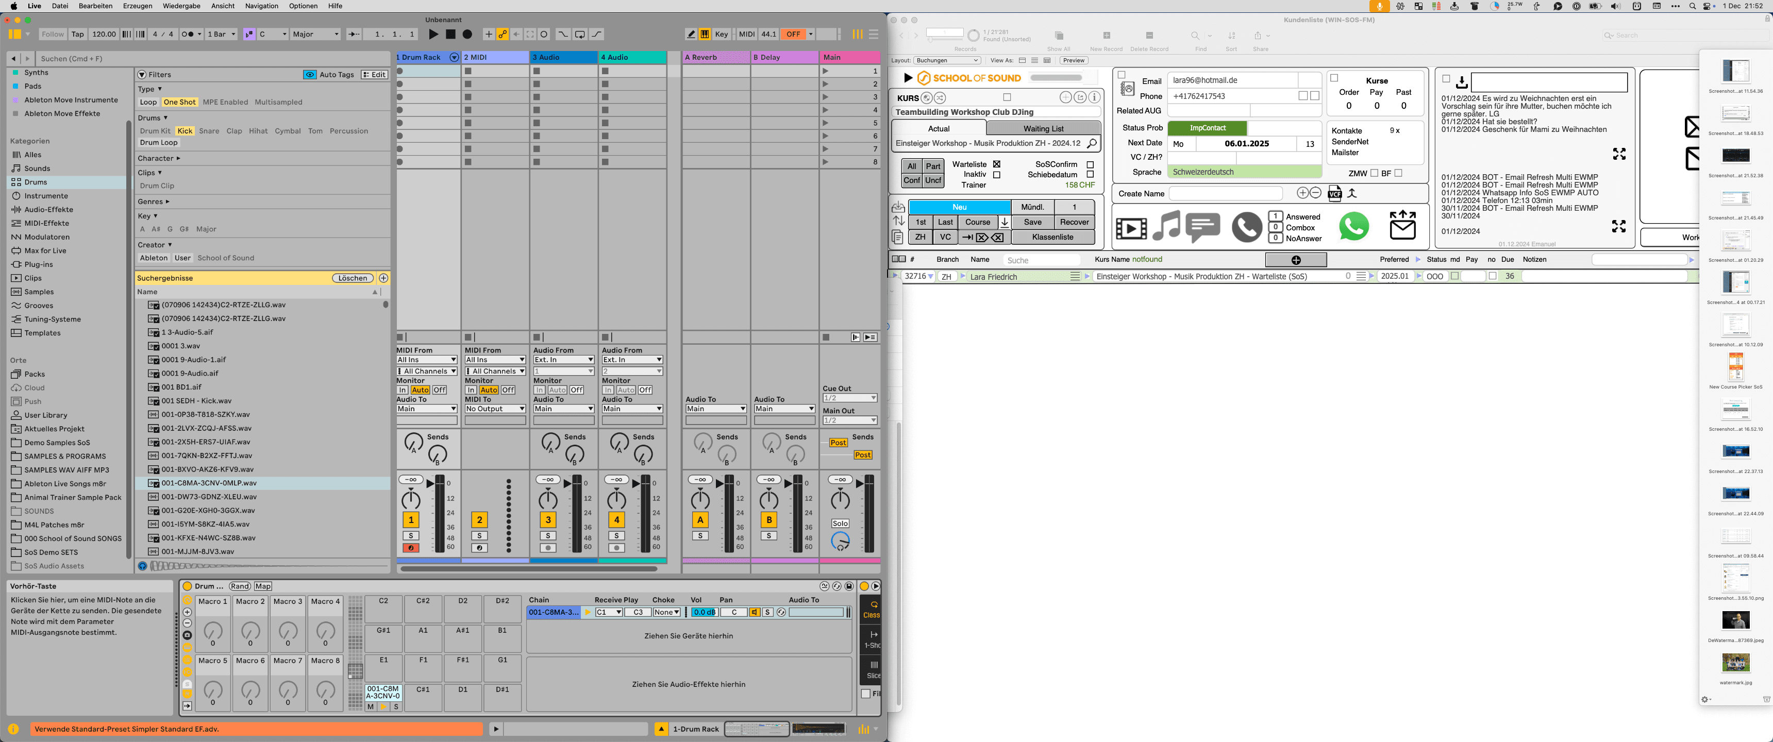The width and height of the screenshot is (1773, 742).
Task: Click the send email envelope icon
Action: coord(1402,226)
